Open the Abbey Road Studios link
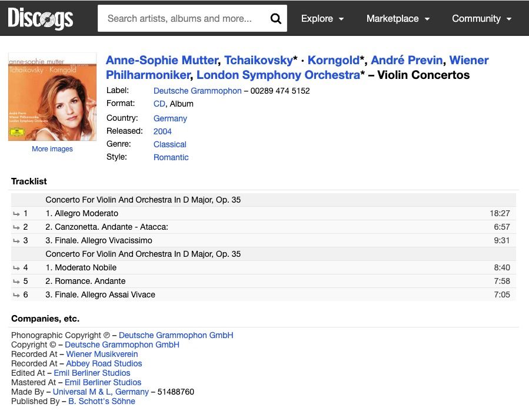The image size is (529, 417). coord(104,363)
